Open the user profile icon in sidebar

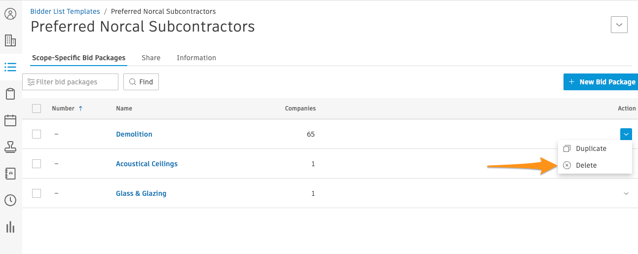coord(10,14)
